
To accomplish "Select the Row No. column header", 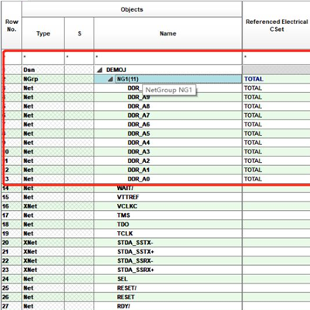I will pyautogui.click(x=12, y=26).
